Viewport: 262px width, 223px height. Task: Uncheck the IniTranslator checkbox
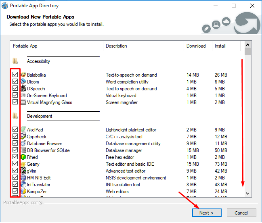pos(15,184)
